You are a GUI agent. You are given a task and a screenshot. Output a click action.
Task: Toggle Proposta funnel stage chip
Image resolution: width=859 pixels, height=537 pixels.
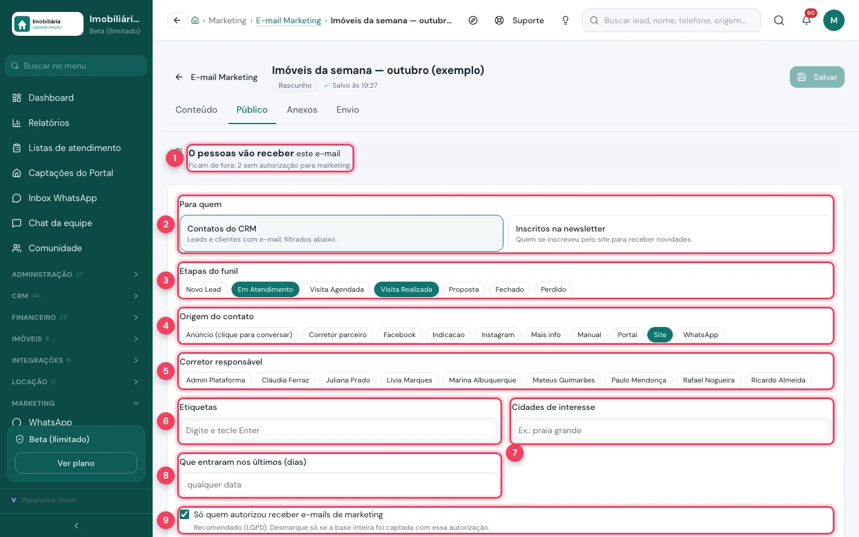[x=464, y=289]
